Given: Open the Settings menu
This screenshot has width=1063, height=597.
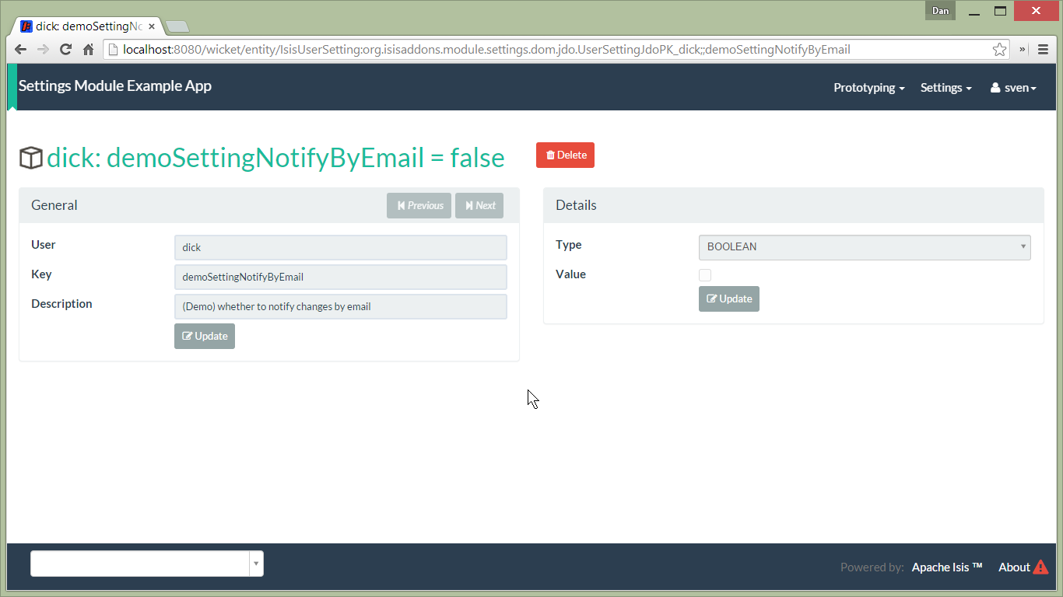Looking at the screenshot, I should [x=946, y=88].
